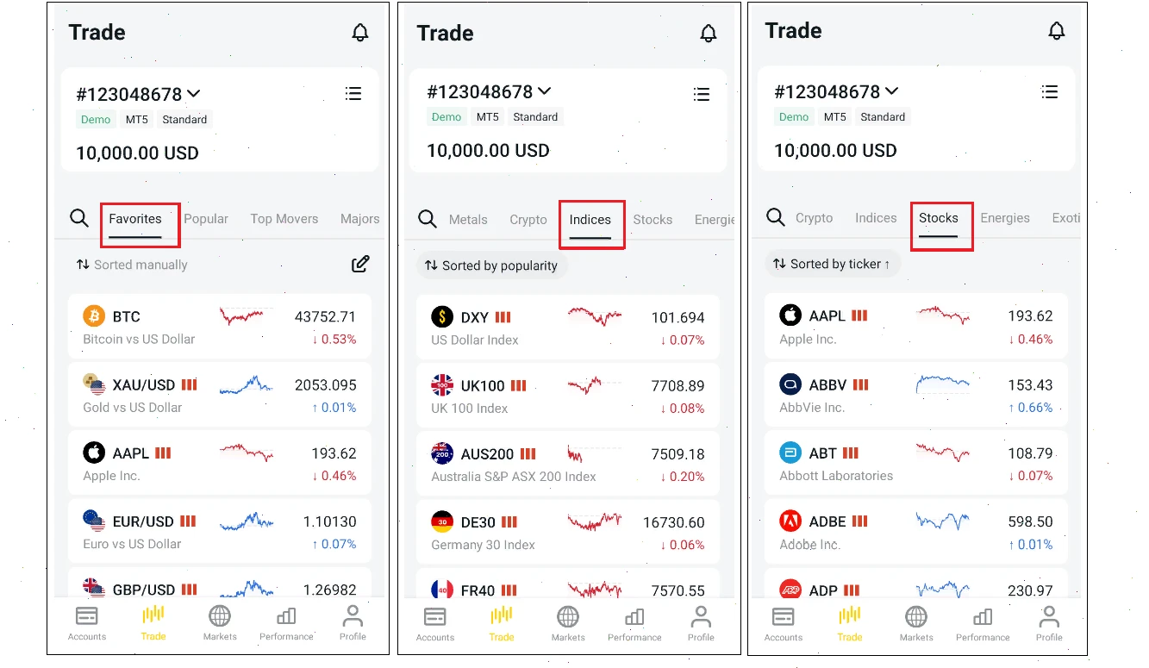Open the DXY US Dollar Index row

tap(567, 327)
